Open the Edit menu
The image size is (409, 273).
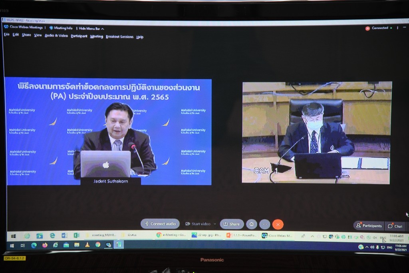tap(16, 35)
